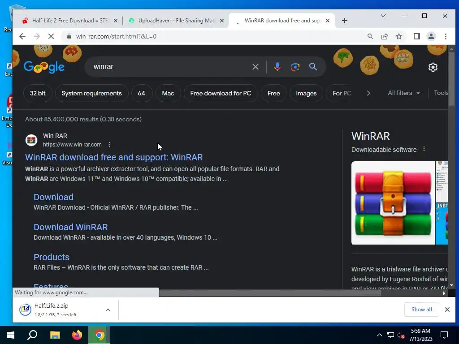Viewport: 459px width, 344px height.
Task: Search by image with Lens
Action: [295, 67]
